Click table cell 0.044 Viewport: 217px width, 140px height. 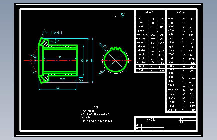tap(161, 67)
